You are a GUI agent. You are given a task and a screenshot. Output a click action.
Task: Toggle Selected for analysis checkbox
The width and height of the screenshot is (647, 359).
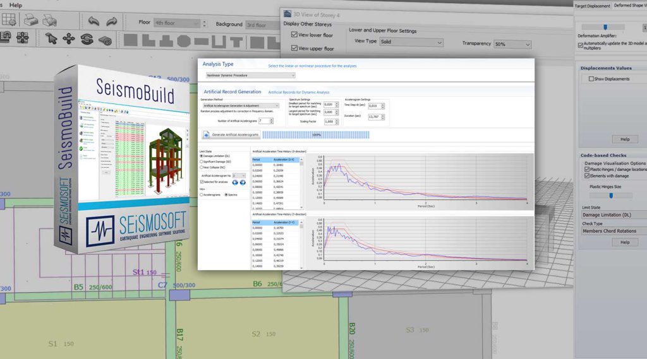coord(202,182)
